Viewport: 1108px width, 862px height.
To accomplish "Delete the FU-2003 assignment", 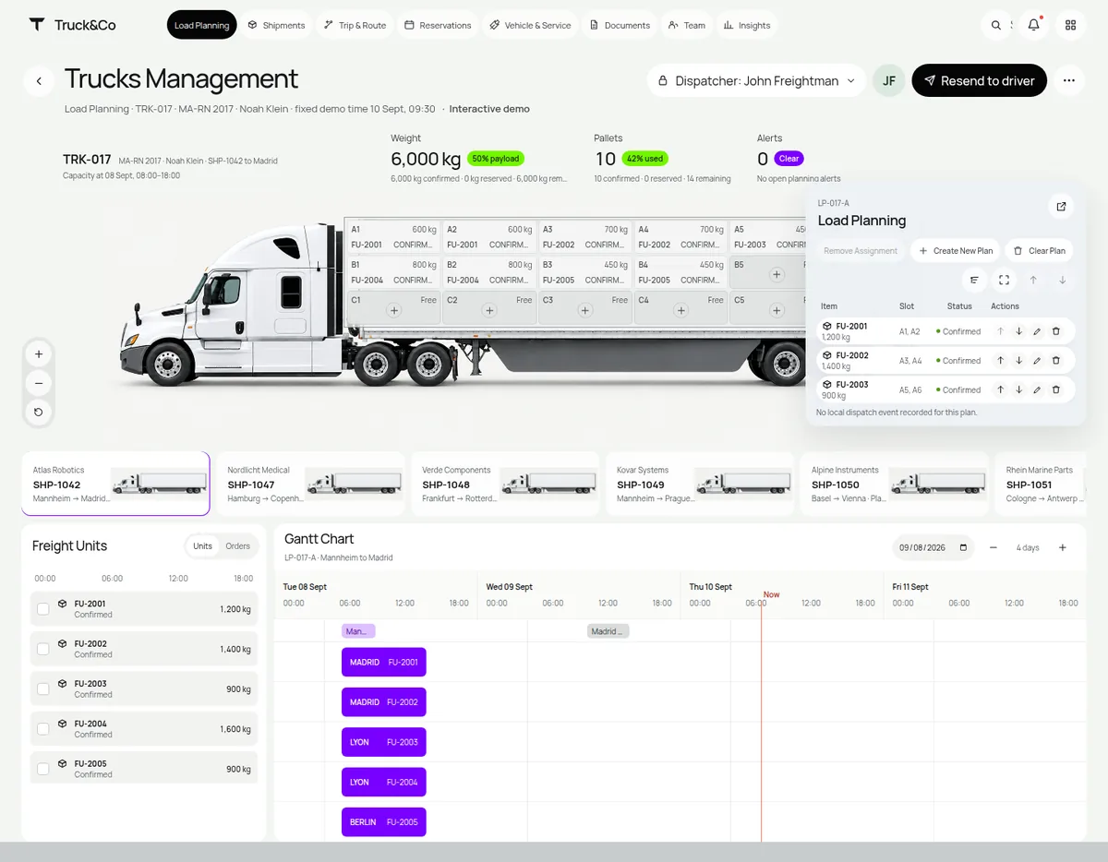I will point(1056,390).
